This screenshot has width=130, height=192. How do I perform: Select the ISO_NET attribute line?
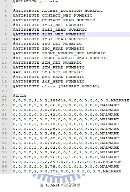47,44
